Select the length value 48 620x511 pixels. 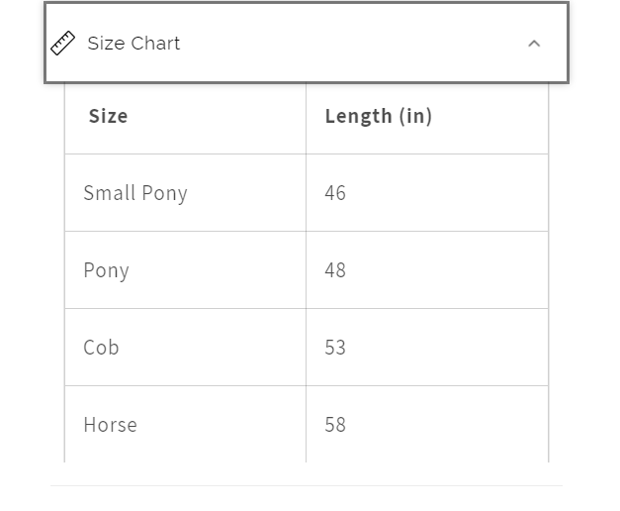pos(335,270)
